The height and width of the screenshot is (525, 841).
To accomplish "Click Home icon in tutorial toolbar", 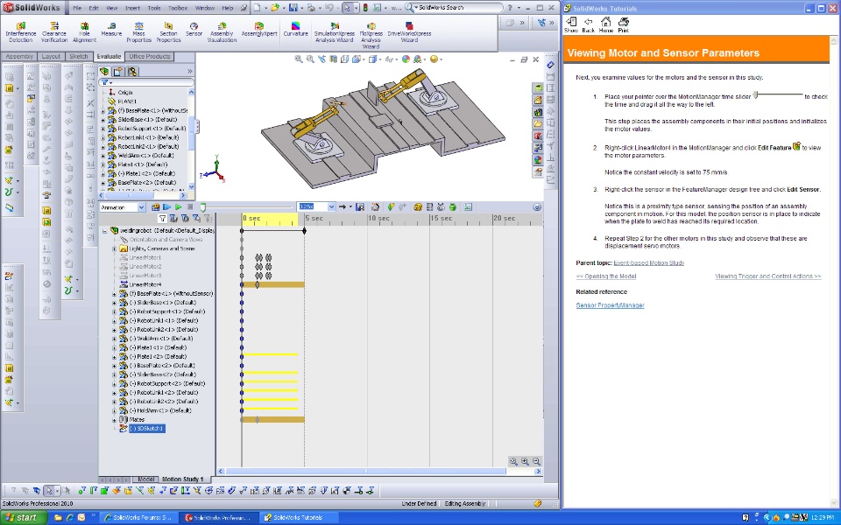I will pos(606,24).
